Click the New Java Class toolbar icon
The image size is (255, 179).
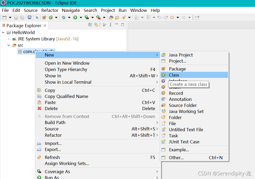(51, 17)
